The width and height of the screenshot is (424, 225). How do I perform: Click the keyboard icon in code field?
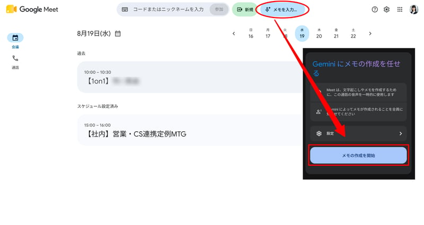click(x=125, y=10)
